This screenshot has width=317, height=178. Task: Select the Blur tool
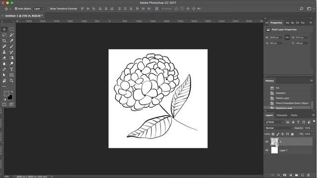(4, 64)
